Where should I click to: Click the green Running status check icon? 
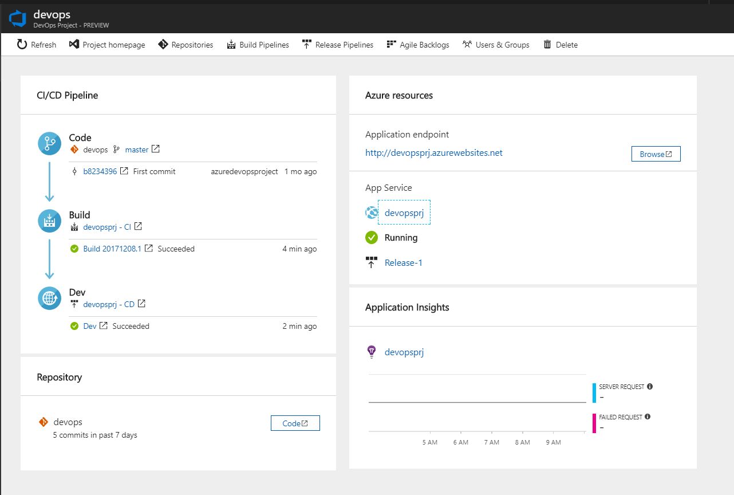point(372,237)
